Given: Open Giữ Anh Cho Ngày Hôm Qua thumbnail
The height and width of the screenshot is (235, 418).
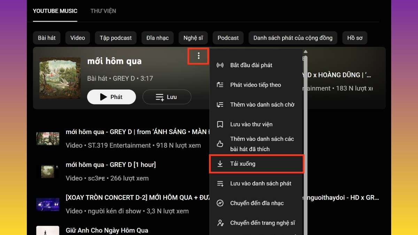Looking at the screenshot, I should [48, 230].
